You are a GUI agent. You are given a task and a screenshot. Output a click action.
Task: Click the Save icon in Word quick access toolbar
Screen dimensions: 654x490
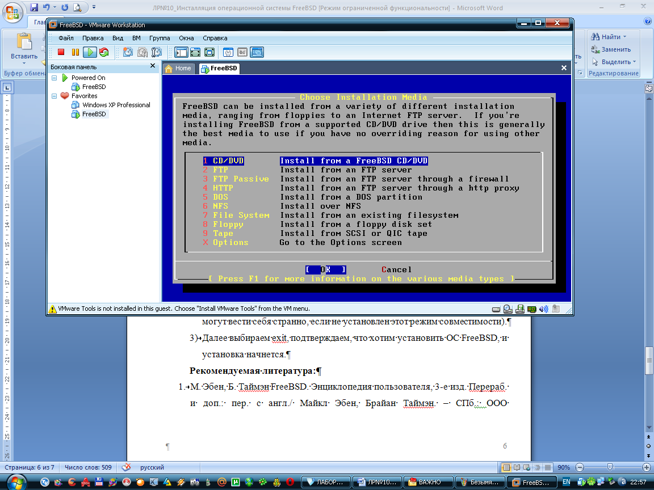(34, 7)
